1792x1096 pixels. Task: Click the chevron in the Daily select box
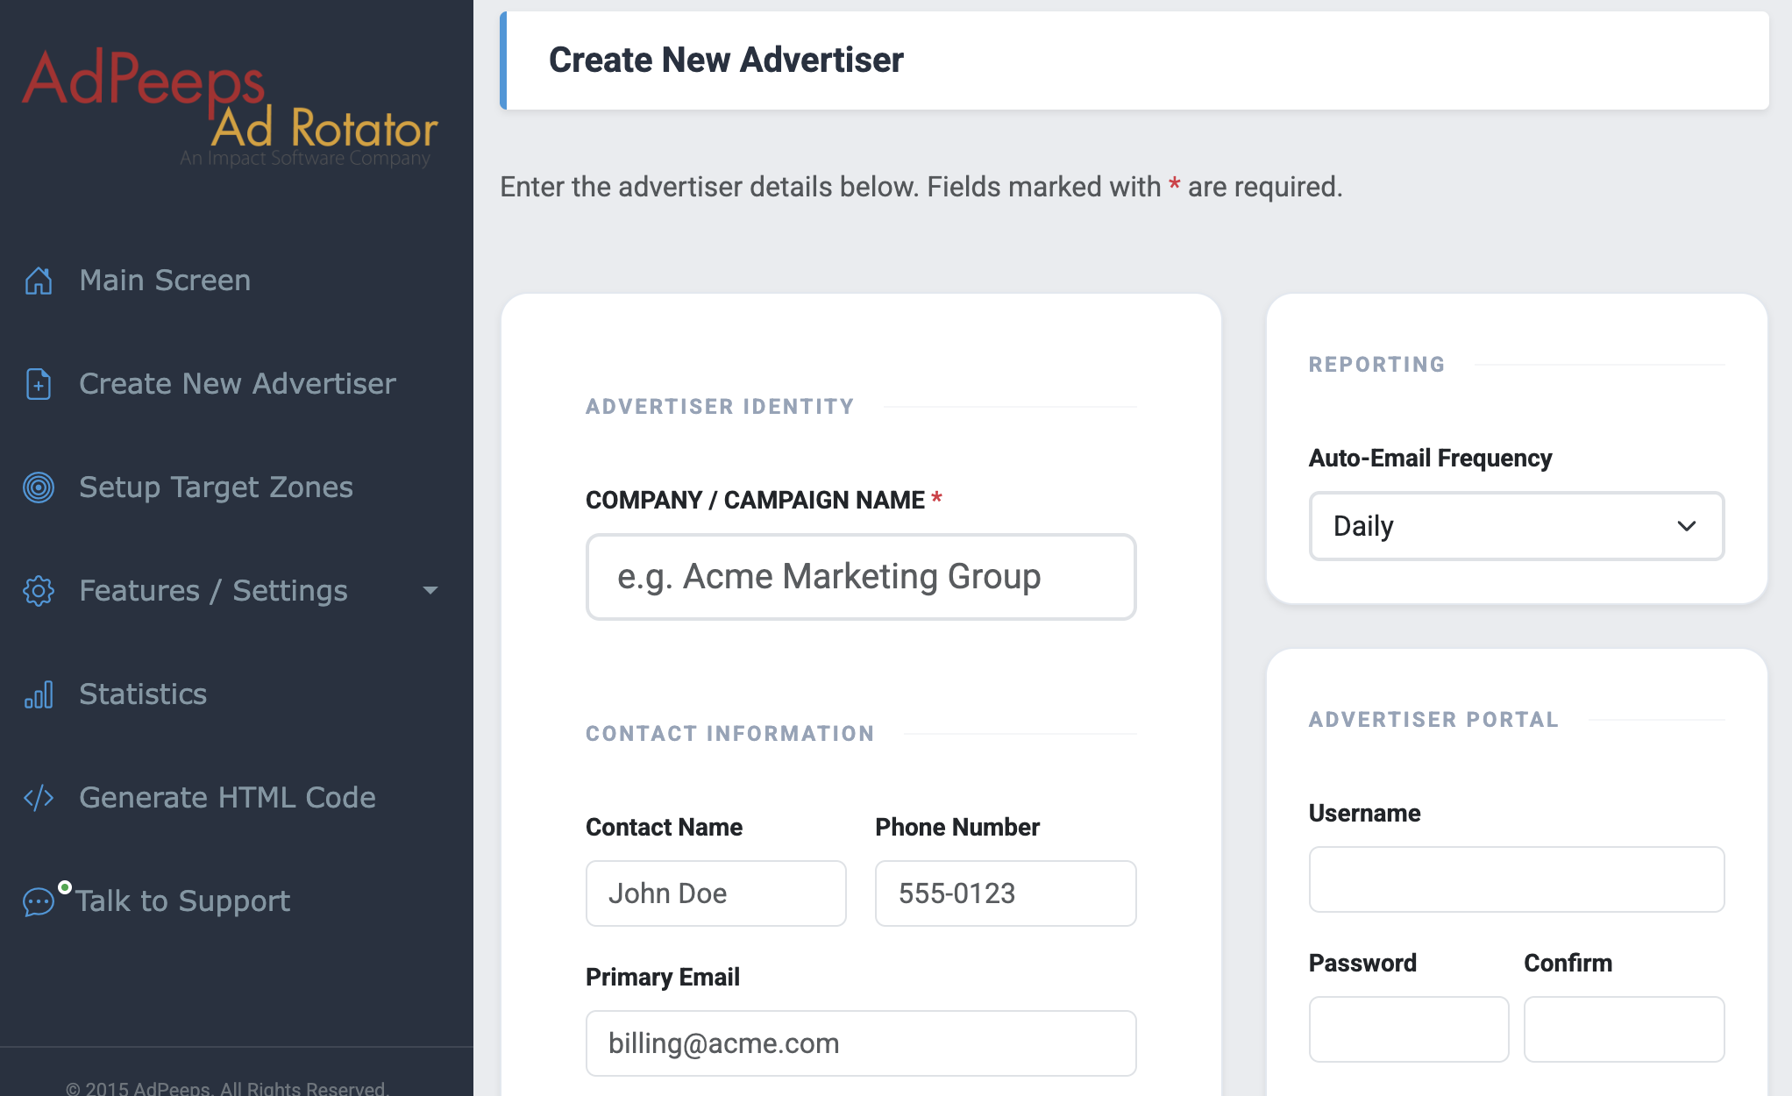pyautogui.click(x=1686, y=526)
